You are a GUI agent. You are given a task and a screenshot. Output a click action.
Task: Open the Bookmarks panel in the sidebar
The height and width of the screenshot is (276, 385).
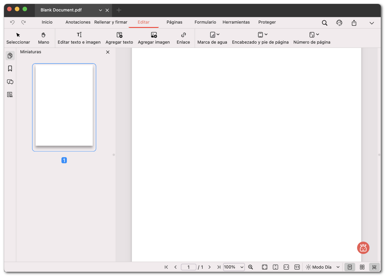pyautogui.click(x=10, y=68)
